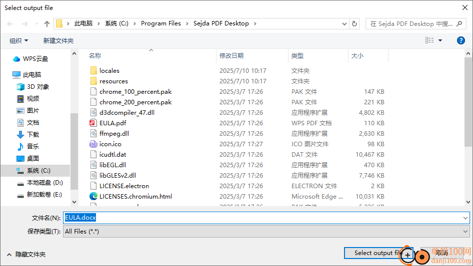This screenshot has height=266, width=473.
Task: Select Program Files in the address path
Action: (161, 23)
